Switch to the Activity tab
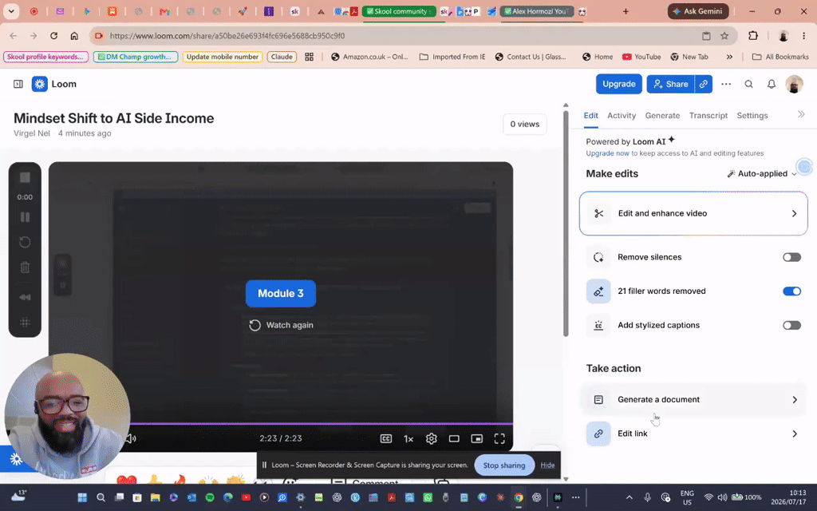The height and width of the screenshot is (511, 817). click(x=621, y=116)
